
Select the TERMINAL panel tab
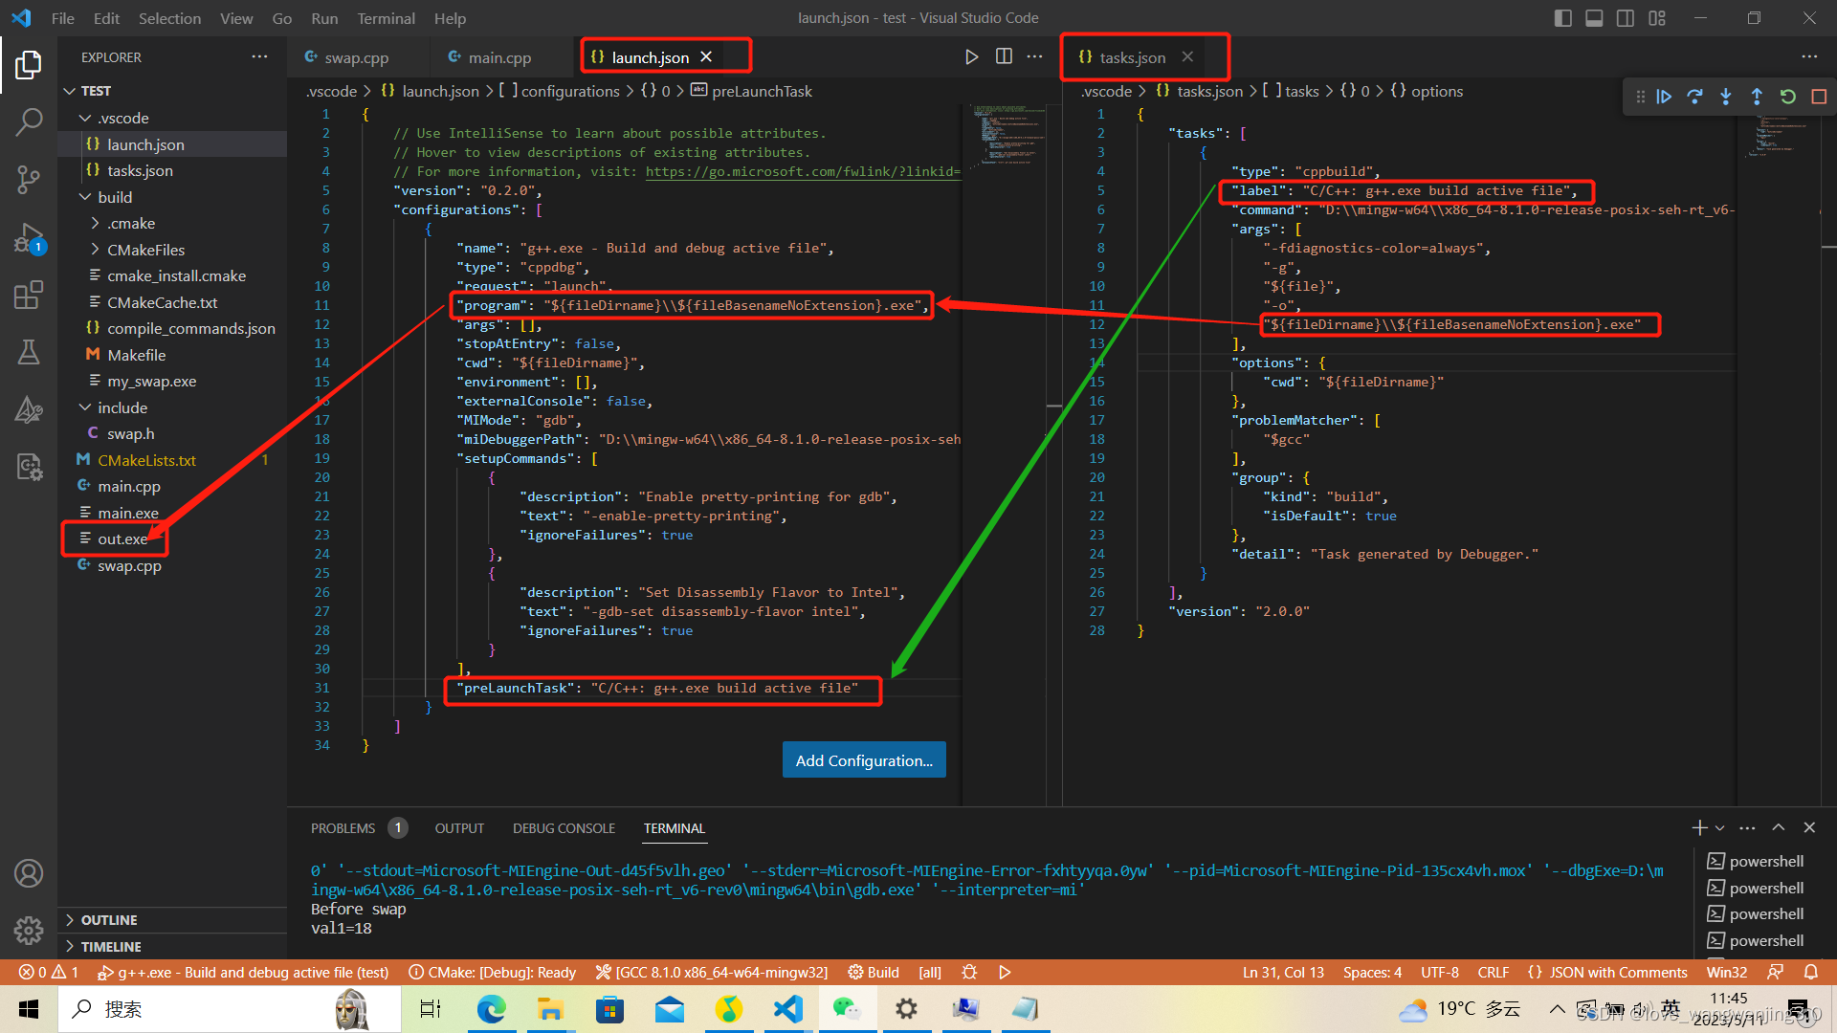click(672, 827)
